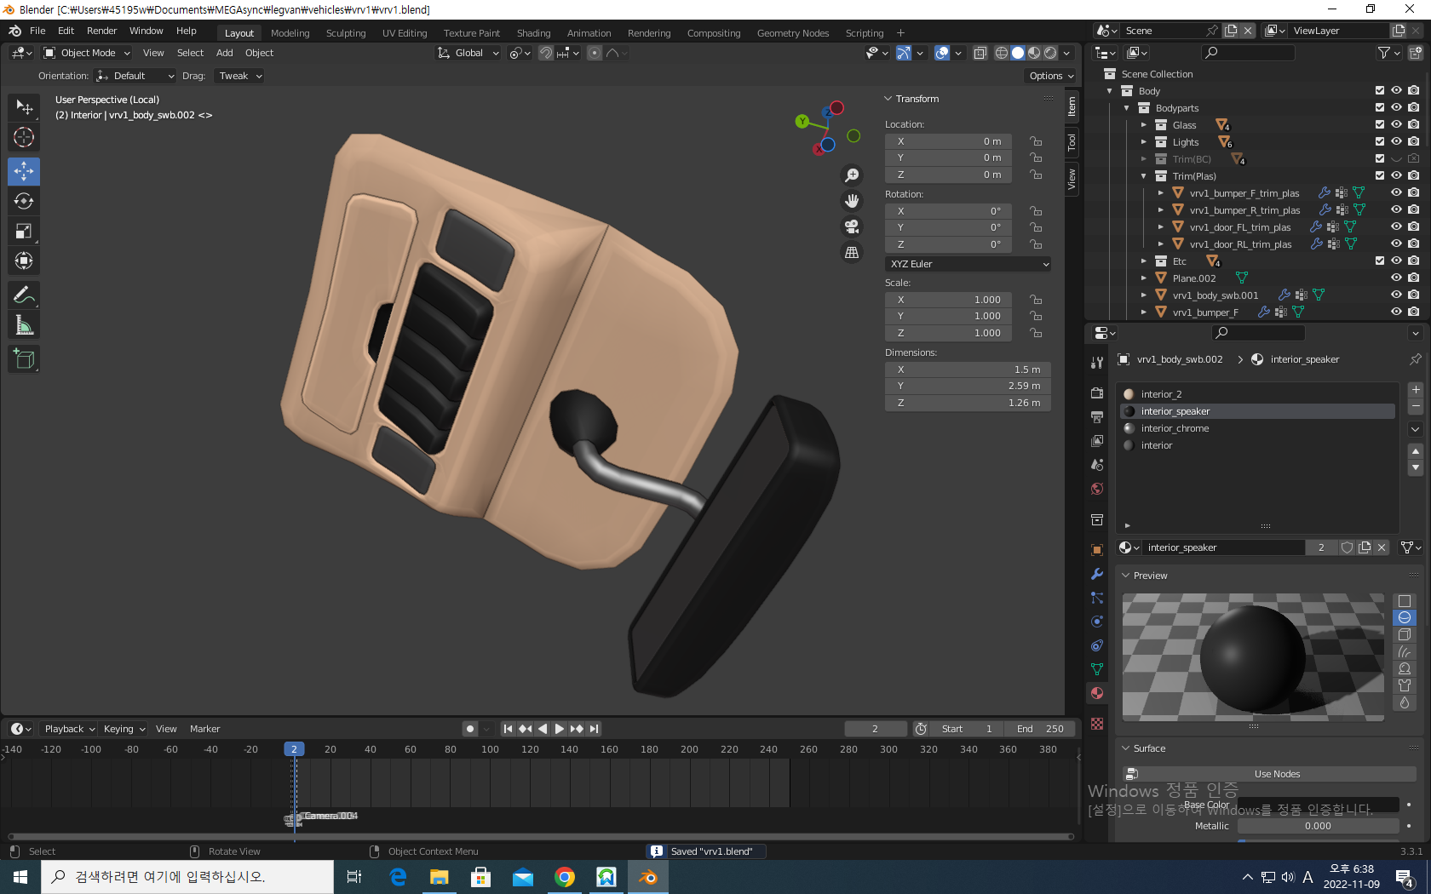Activate the Rotate tool

point(24,201)
